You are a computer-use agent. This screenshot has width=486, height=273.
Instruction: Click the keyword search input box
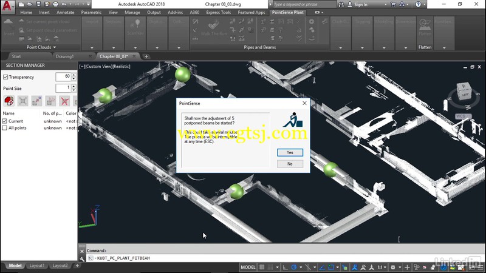tap(304, 4)
